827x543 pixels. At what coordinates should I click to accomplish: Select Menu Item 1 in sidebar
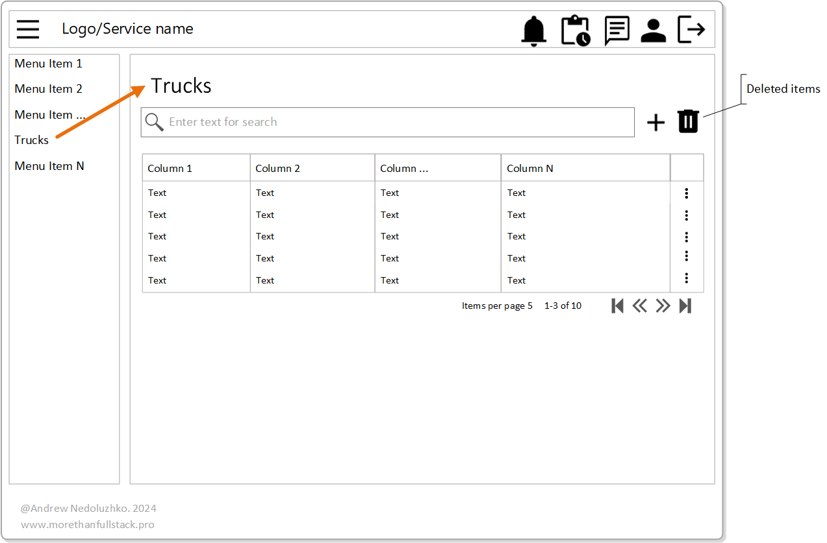49,64
